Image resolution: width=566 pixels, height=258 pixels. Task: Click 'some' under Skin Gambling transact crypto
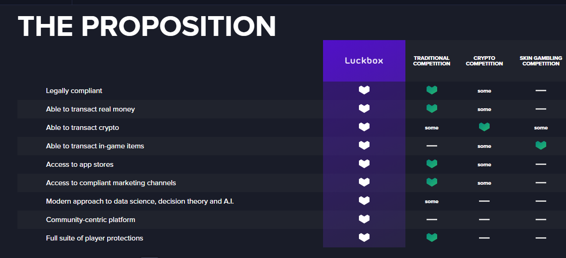[x=541, y=128]
